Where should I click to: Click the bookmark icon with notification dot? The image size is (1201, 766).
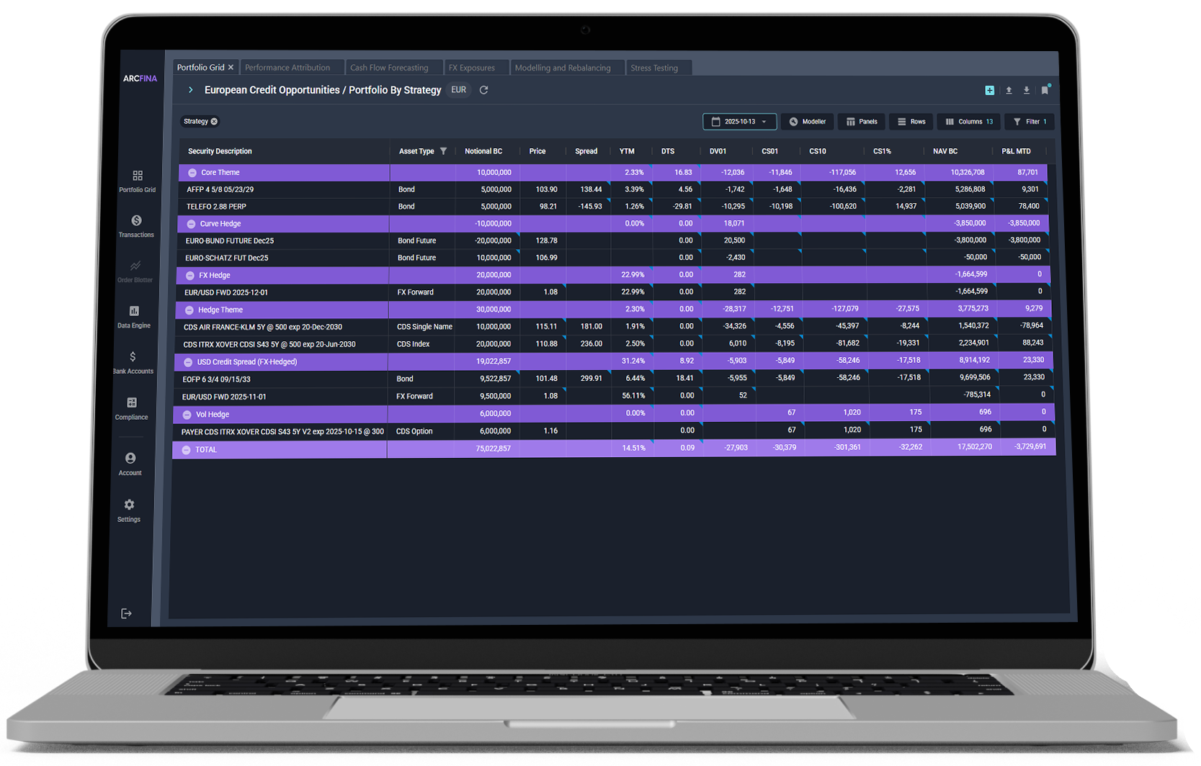click(1045, 90)
